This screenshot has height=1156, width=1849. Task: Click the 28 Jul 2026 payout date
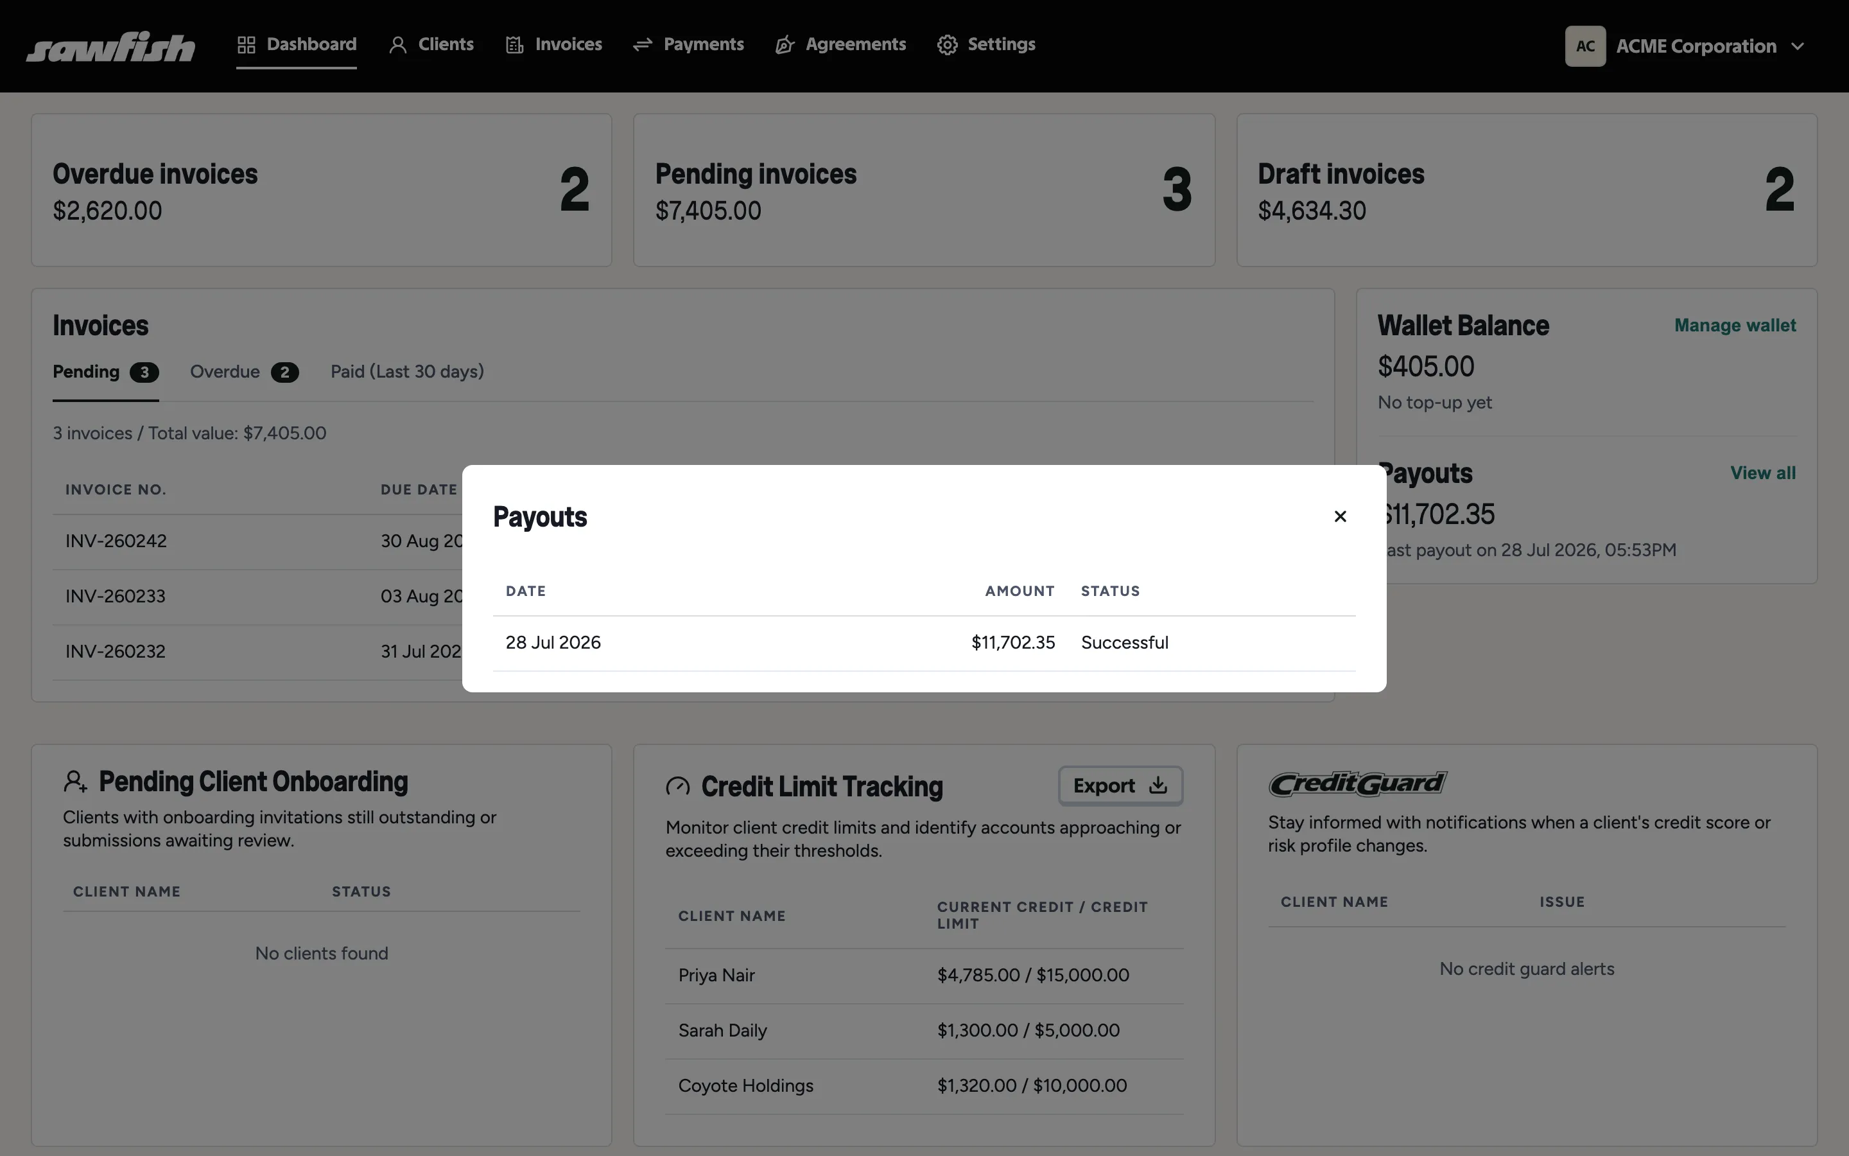point(553,643)
